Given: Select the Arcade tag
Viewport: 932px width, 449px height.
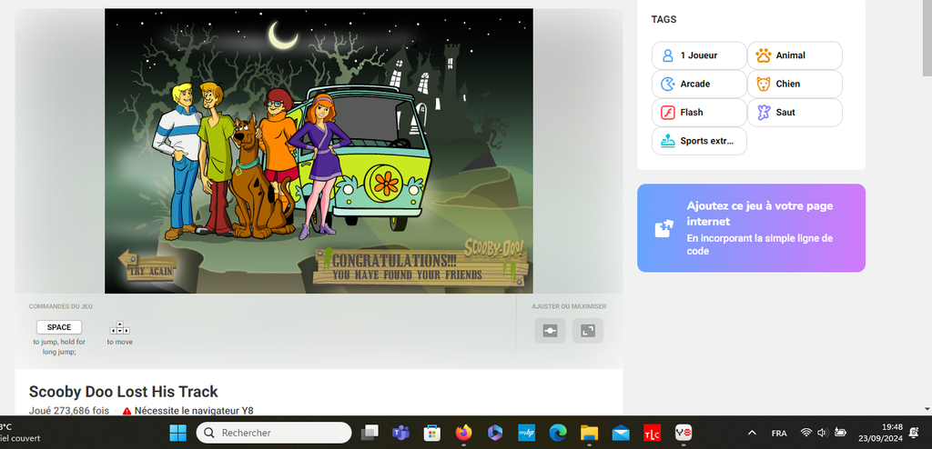Looking at the screenshot, I should click(x=698, y=84).
